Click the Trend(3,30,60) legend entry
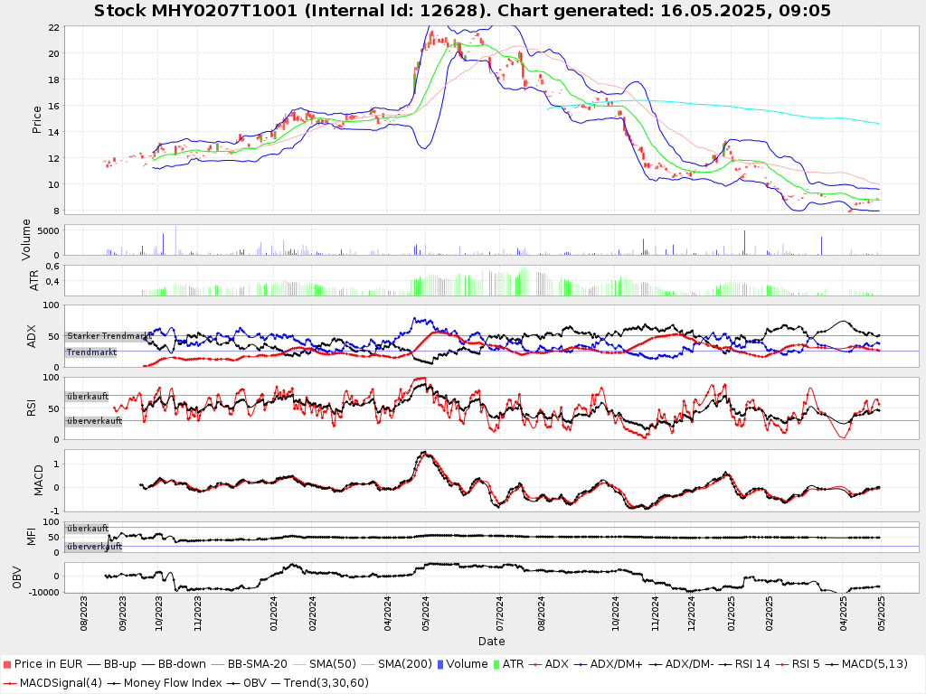 pyautogui.click(x=319, y=683)
